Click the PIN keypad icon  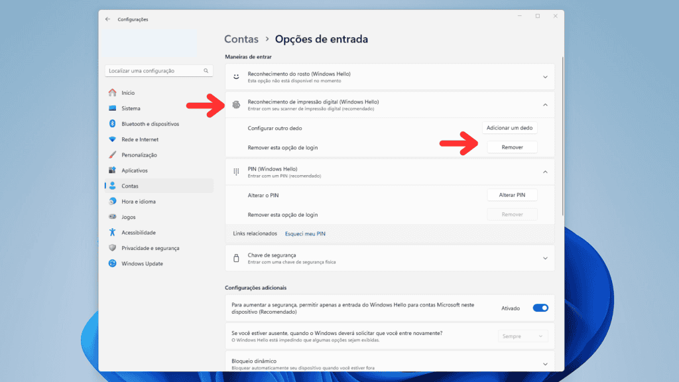pos(236,172)
